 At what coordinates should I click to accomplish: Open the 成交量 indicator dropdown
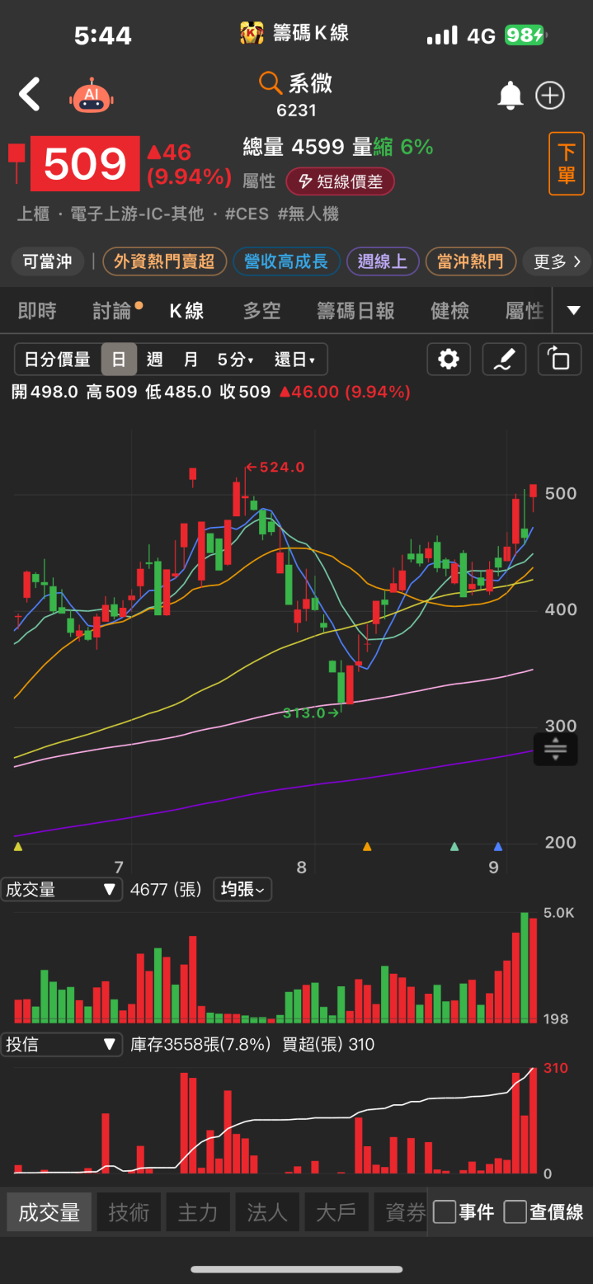click(x=61, y=889)
